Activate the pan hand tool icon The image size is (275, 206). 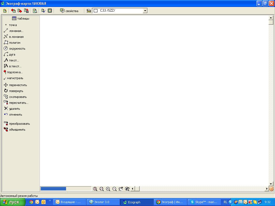pos(121,189)
